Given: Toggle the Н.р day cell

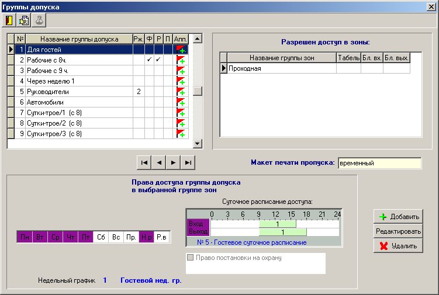Looking at the screenshot, I should [146, 237].
